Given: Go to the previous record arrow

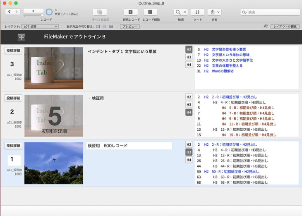Looking at the screenshot, I should 9,12.
